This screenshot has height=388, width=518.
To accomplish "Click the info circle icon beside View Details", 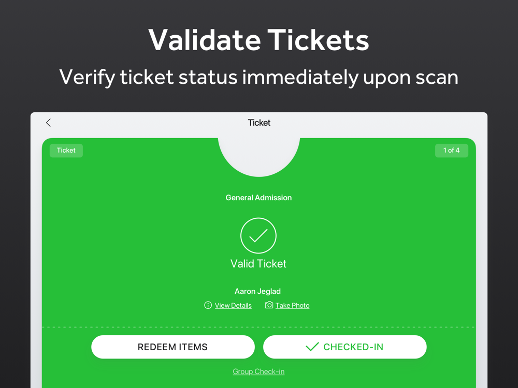I will pos(208,305).
